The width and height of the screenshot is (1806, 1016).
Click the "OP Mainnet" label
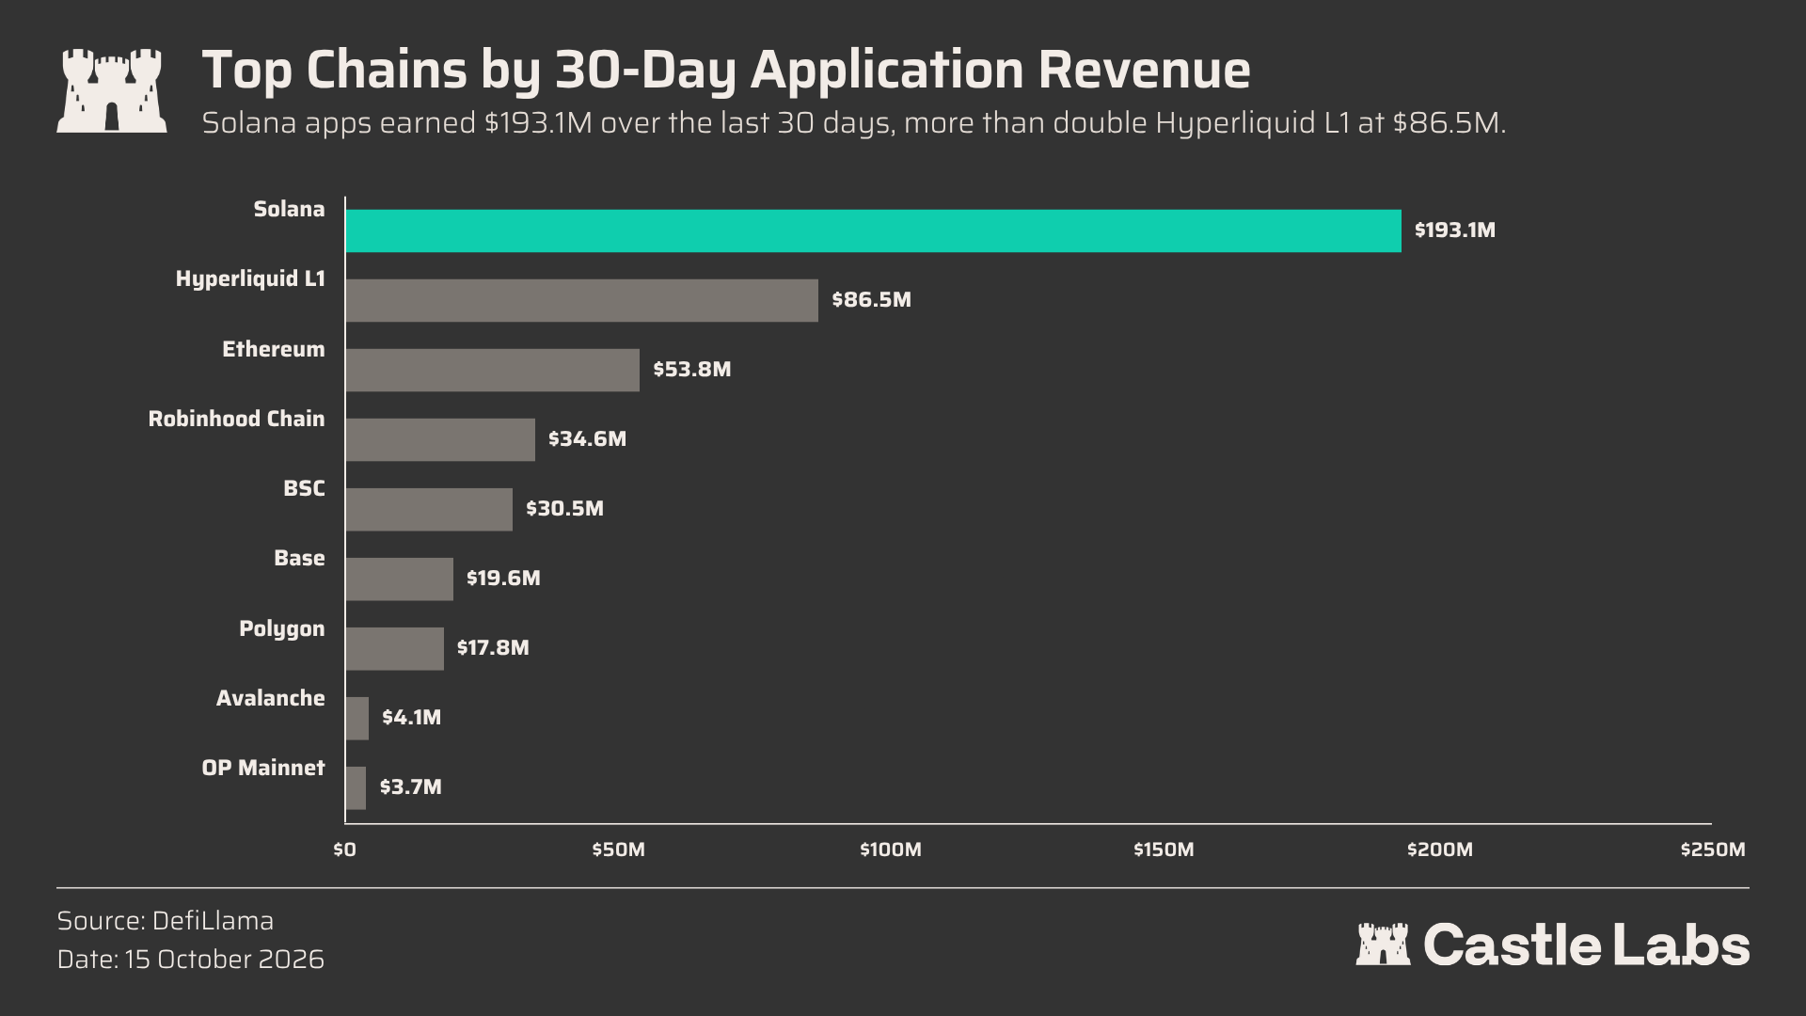(263, 768)
